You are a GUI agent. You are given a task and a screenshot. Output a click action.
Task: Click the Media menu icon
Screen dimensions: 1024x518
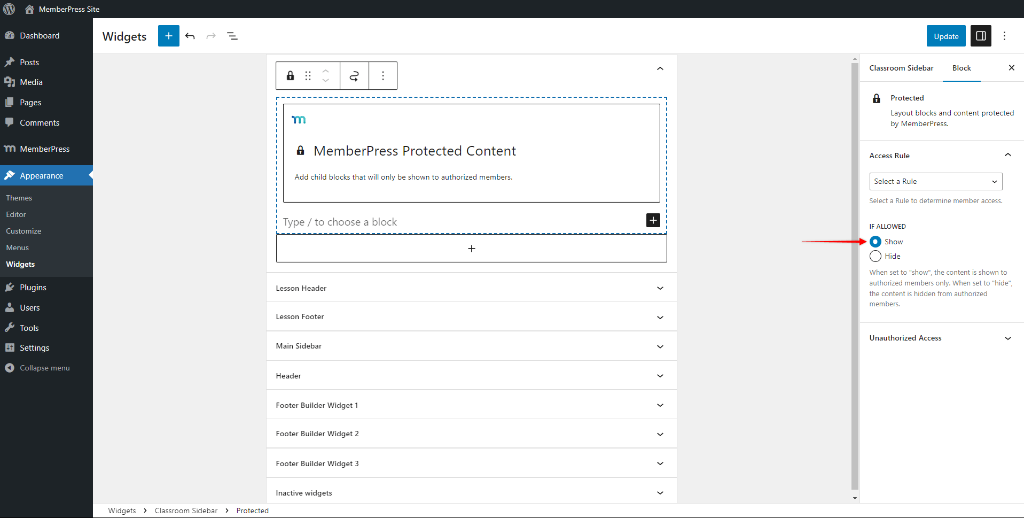click(10, 82)
